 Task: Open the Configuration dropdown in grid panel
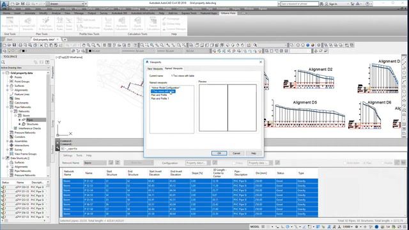coord(197,163)
